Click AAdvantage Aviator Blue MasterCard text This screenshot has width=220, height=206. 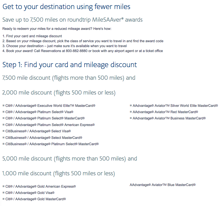click(163, 185)
